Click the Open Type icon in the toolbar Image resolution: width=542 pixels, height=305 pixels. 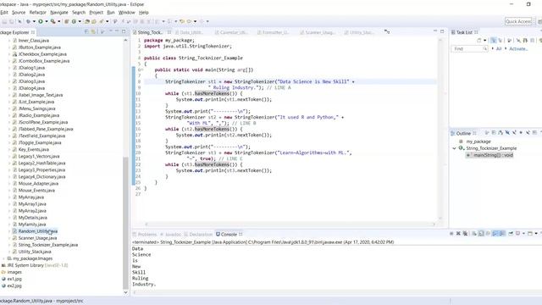point(86,21)
